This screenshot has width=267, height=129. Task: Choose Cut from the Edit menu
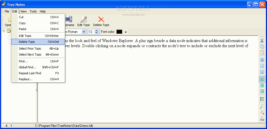click(38, 17)
